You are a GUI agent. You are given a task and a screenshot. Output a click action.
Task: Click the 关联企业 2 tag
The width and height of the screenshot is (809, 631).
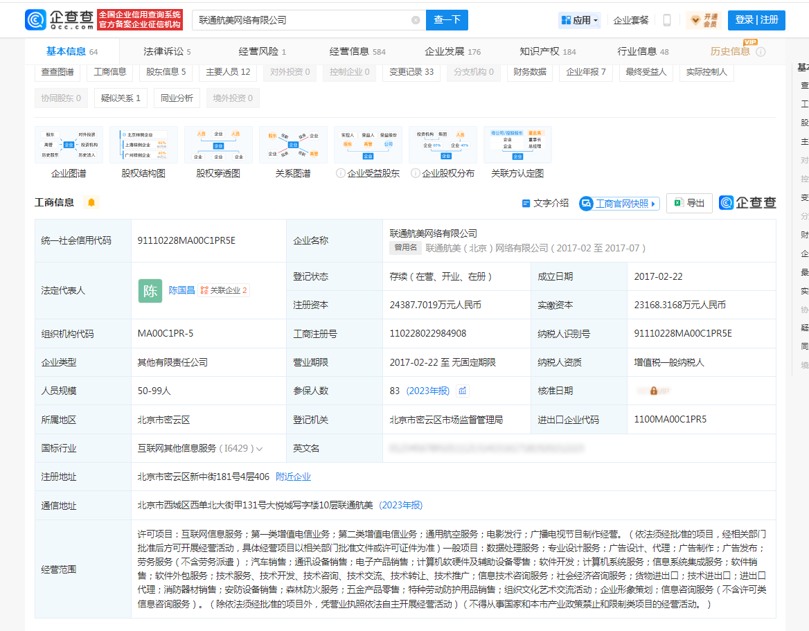pyautogui.click(x=224, y=290)
